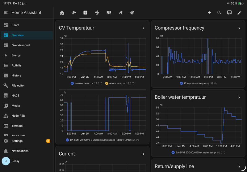Select the security camera tab icon
This screenshot has height=172, width=247.
(120, 13)
